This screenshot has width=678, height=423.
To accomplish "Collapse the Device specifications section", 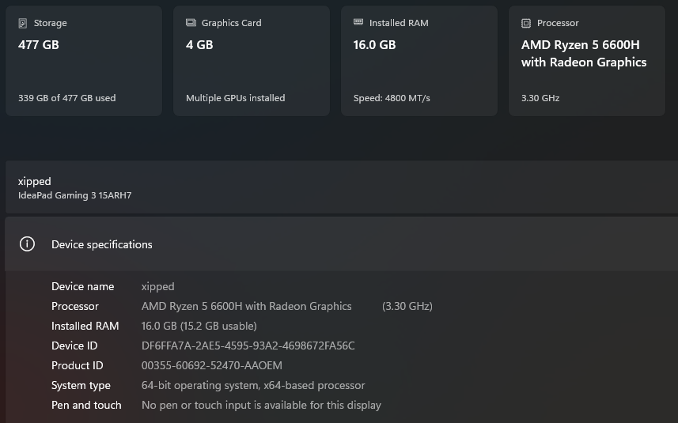I will coord(101,244).
